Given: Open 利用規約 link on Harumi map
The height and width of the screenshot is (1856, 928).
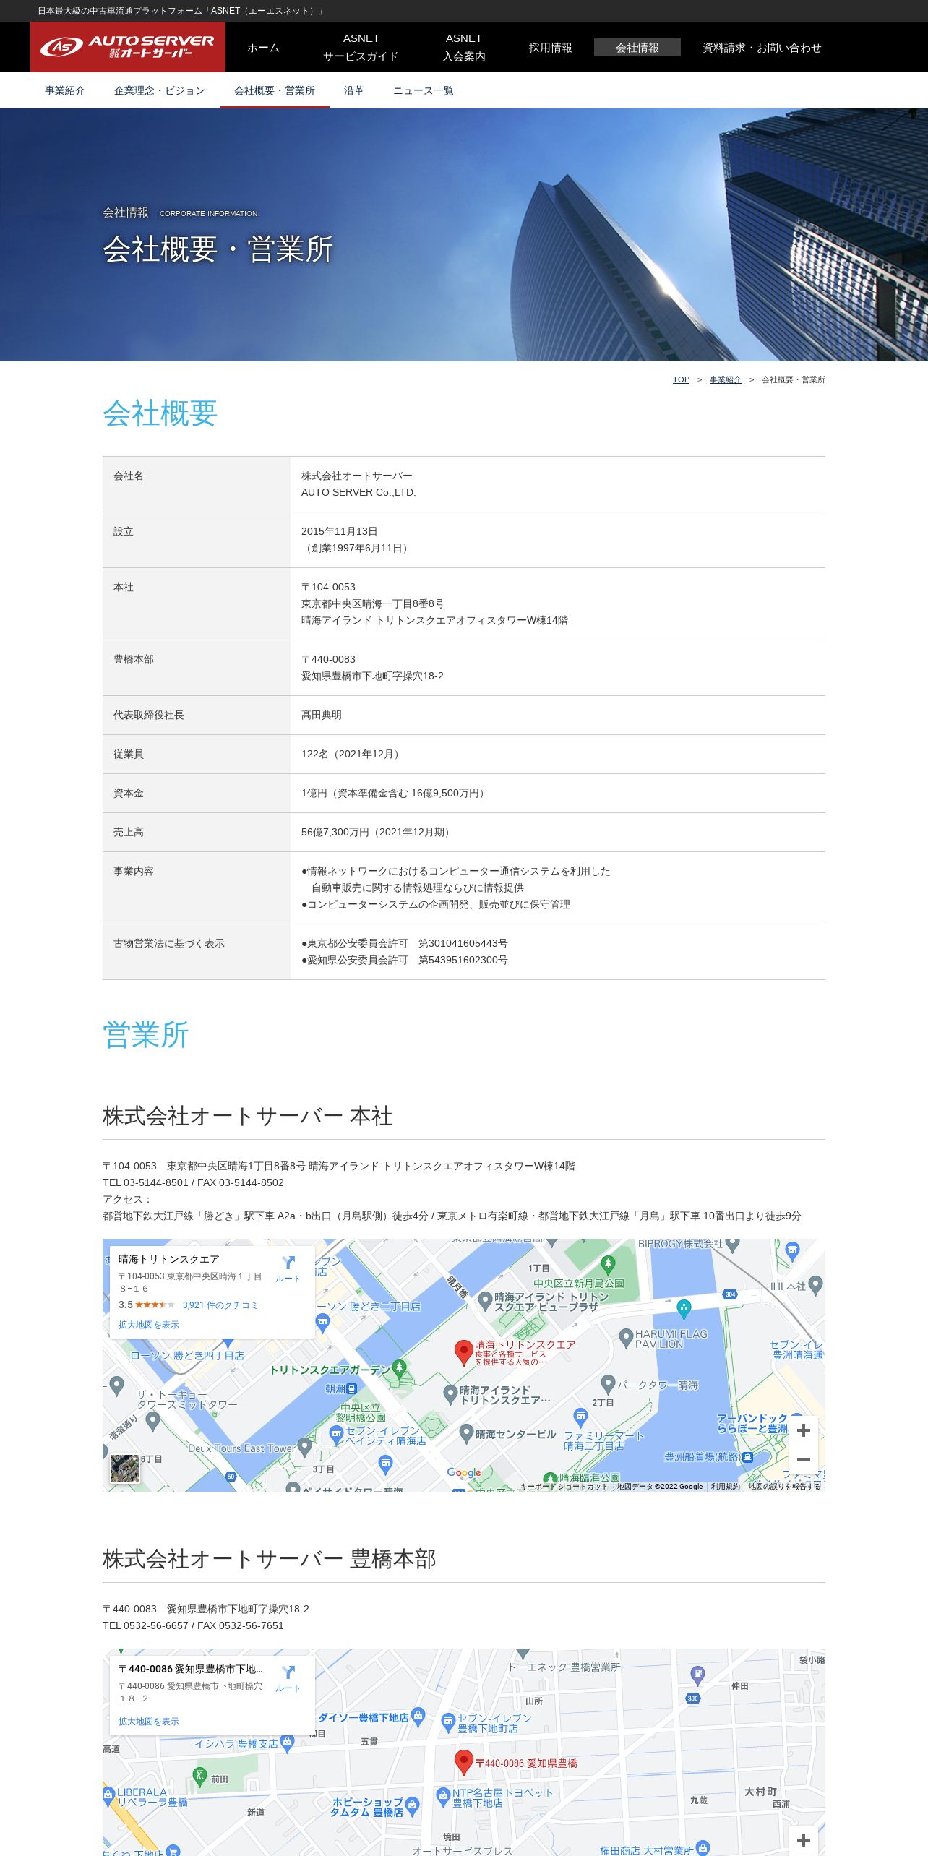Looking at the screenshot, I should (725, 1486).
